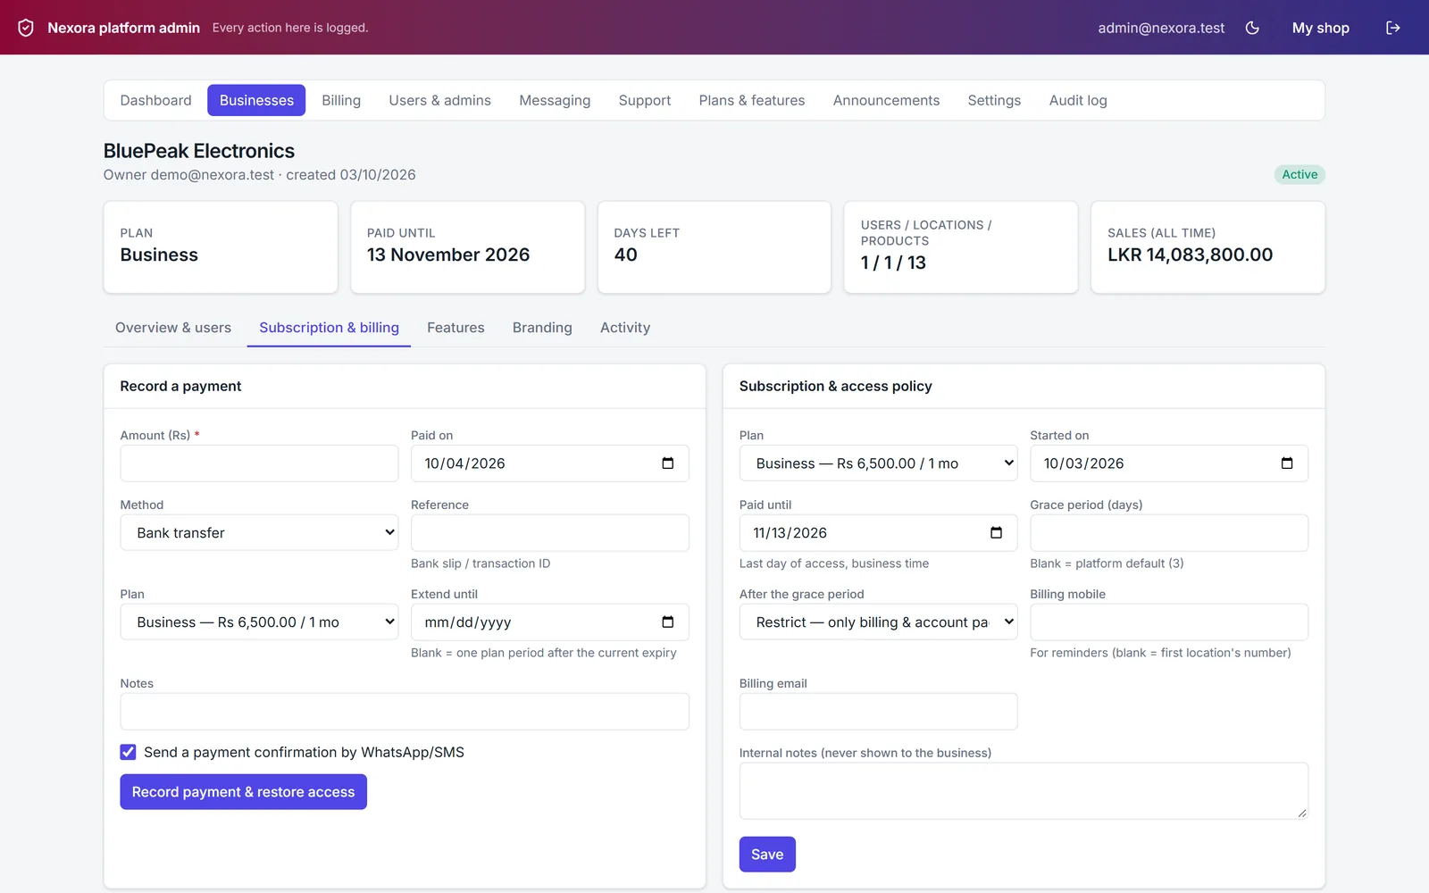
Task: Click the sign-out icon in header
Action: tap(1392, 28)
